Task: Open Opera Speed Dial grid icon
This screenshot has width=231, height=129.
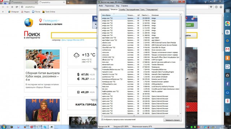Action: (17, 7)
